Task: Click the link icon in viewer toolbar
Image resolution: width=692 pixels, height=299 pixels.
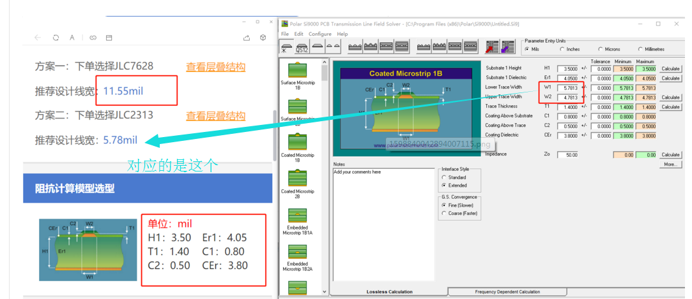Action: 93,38
